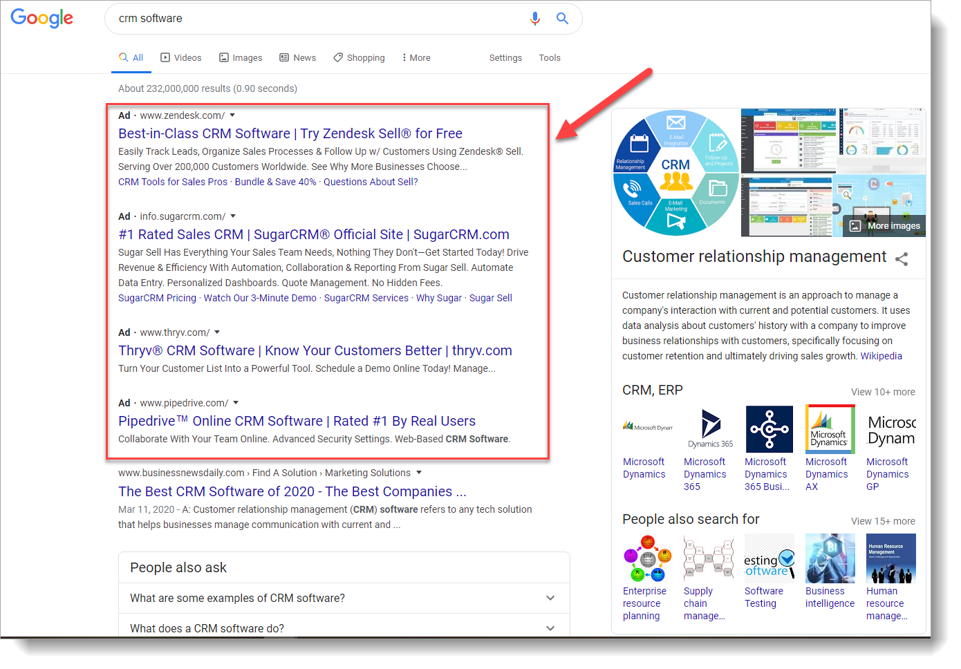This screenshot has width=961, height=669.
Task: Open the Software Testing image
Action: tap(769, 558)
